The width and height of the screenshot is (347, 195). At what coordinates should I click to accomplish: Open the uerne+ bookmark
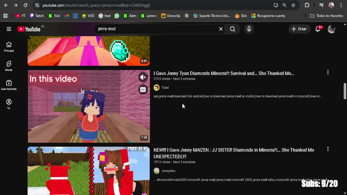(x=149, y=16)
